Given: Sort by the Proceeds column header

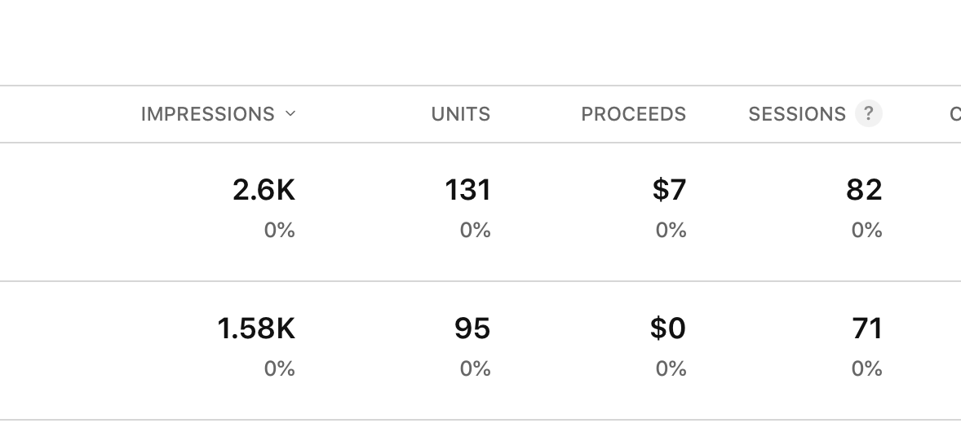Looking at the screenshot, I should (x=634, y=114).
